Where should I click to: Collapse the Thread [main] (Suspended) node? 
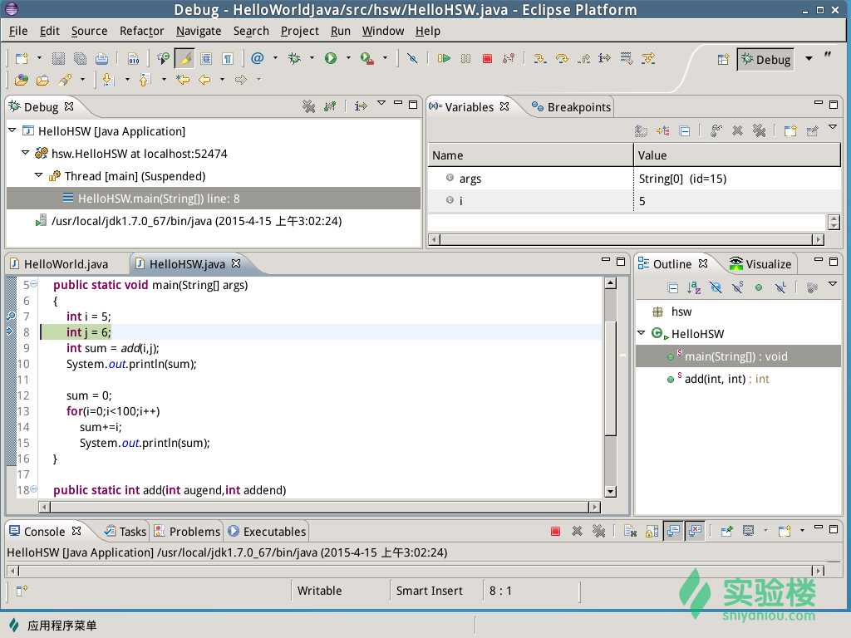(38, 175)
